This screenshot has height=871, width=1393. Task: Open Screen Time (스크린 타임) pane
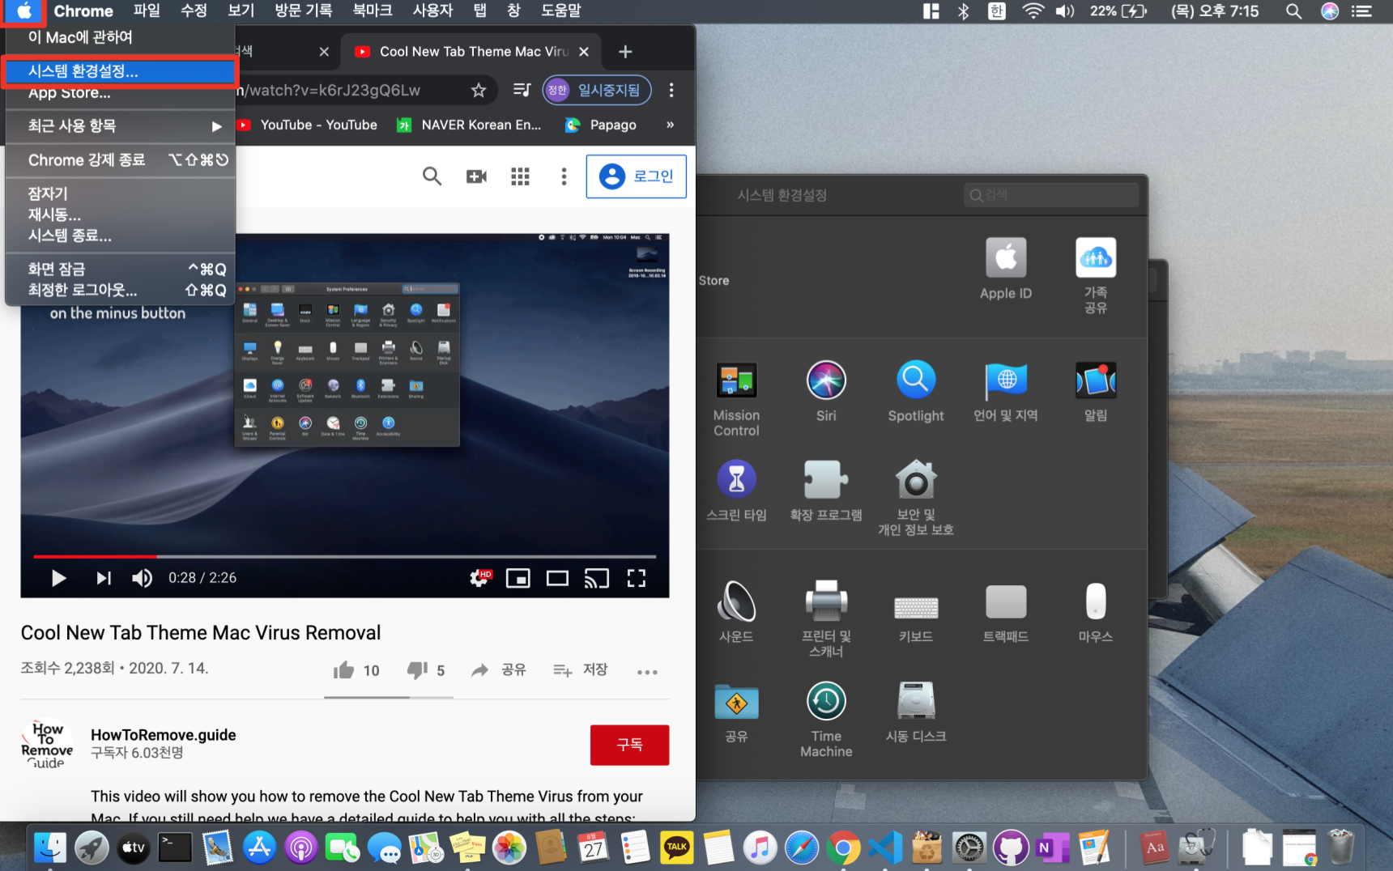[736, 491]
